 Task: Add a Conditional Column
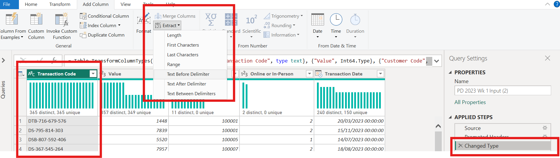tap(104, 16)
